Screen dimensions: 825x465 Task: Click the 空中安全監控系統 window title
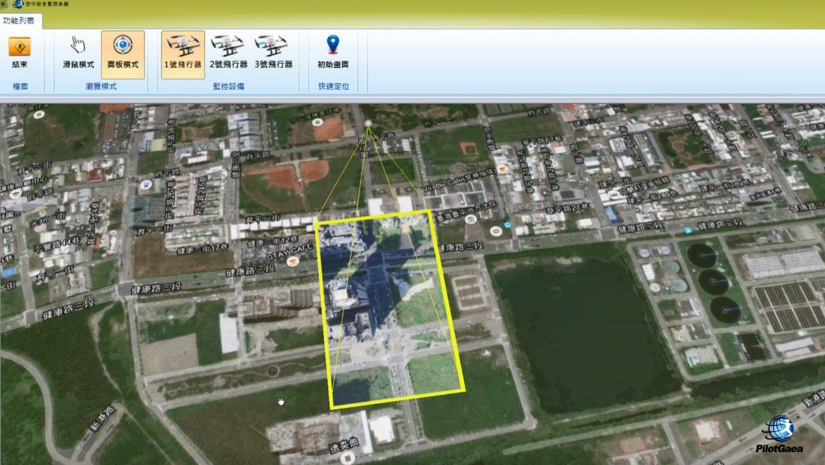tap(47, 4)
